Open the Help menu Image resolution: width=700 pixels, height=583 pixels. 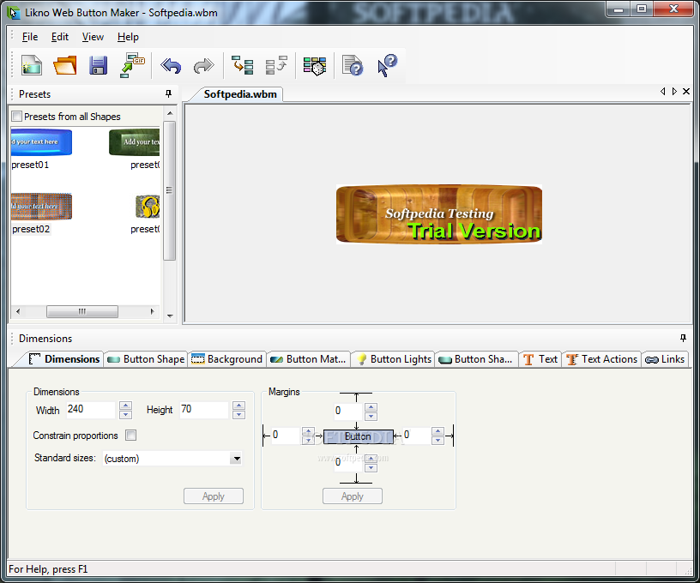[x=128, y=37]
